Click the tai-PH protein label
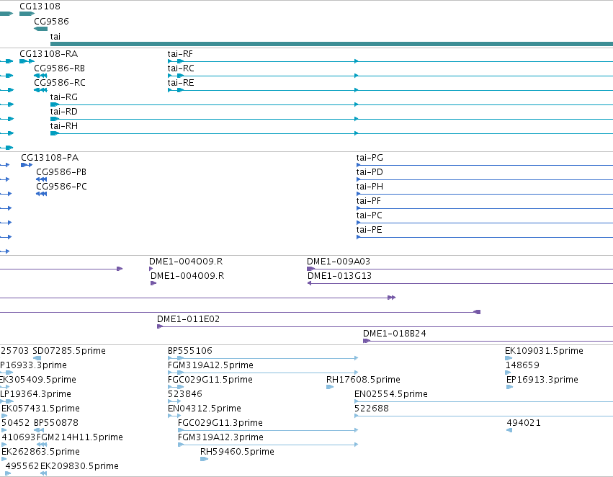This screenshot has height=477, width=613. click(370, 187)
